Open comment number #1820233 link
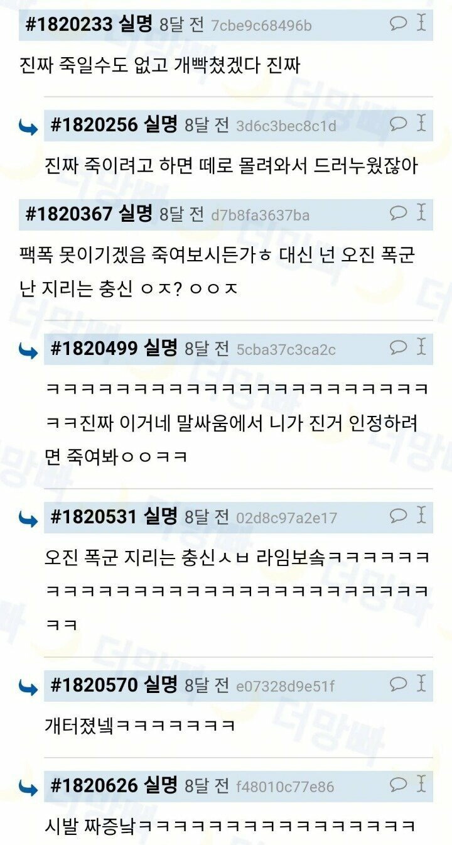The height and width of the screenshot is (845, 452). 68,25
